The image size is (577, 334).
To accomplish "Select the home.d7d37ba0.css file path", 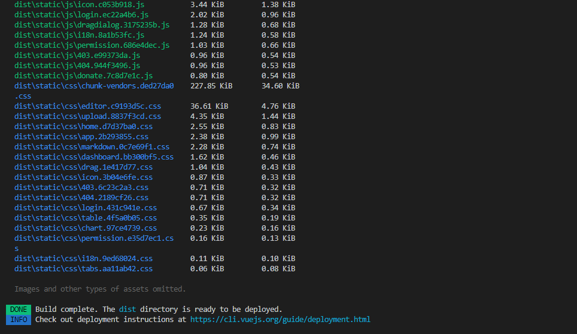I will click(x=84, y=127).
